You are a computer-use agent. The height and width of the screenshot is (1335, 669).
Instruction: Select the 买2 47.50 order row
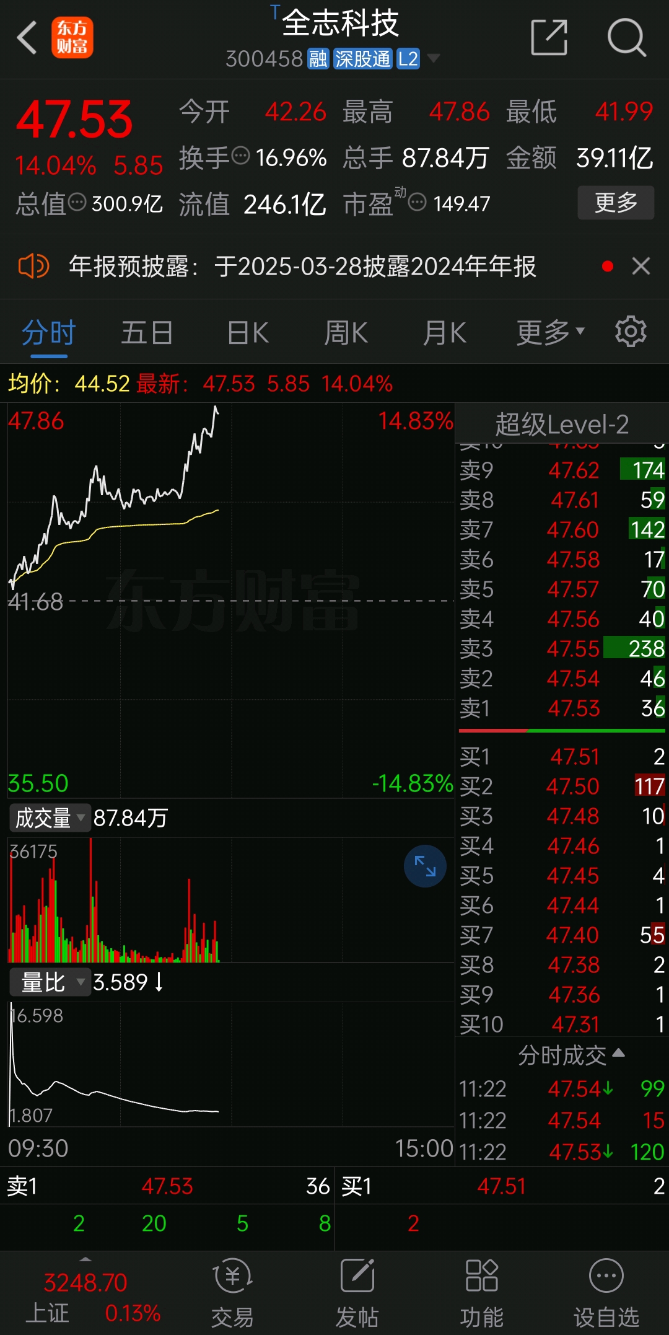(562, 786)
